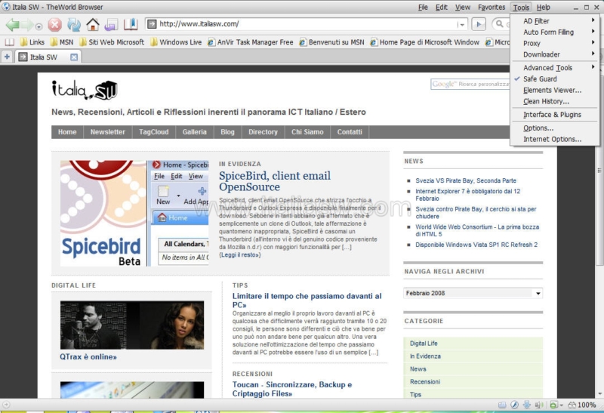Viewport: 604px width, 413px height.
Task: Expand the Downloader submenu
Action: coord(555,54)
